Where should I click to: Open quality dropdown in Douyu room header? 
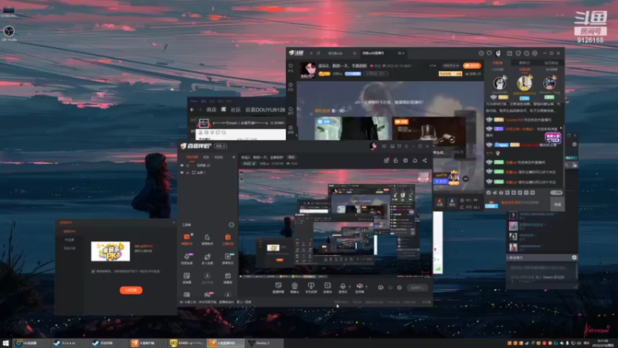(450, 66)
